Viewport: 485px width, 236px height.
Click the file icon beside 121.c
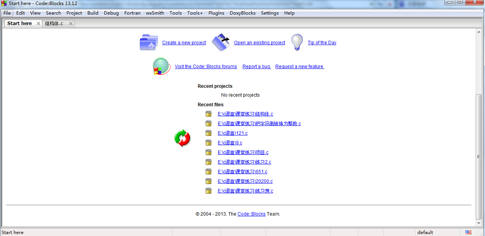pyautogui.click(x=209, y=133)
